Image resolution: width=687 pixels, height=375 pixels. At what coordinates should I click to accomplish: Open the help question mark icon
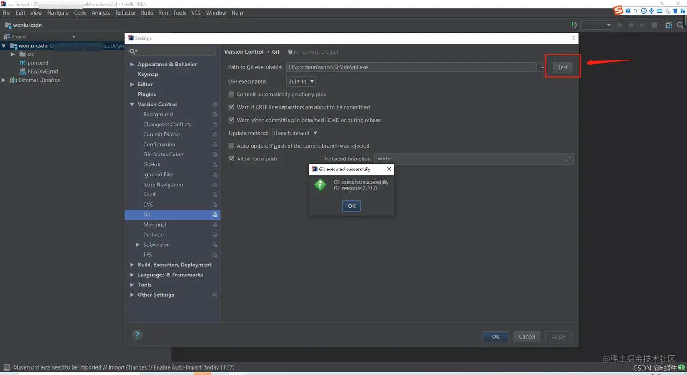coord(137,335)
